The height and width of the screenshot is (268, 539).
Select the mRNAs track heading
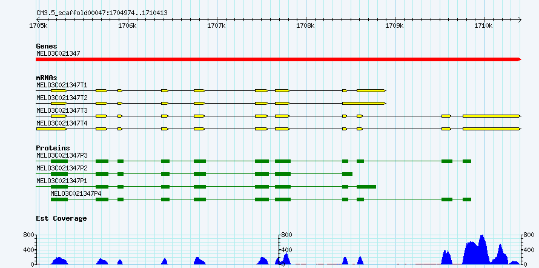47,78
